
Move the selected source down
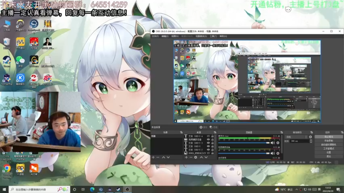click(206, 157)
